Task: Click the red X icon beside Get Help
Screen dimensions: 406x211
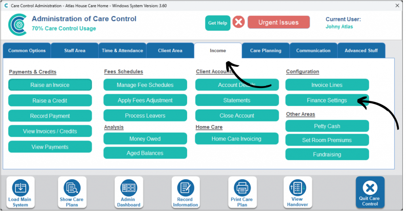Action: [238, 22]
